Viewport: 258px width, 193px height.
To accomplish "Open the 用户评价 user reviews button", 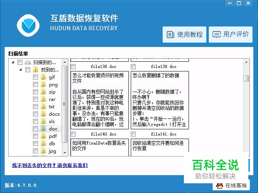I will pyautogui.click(x=231, y=35).
